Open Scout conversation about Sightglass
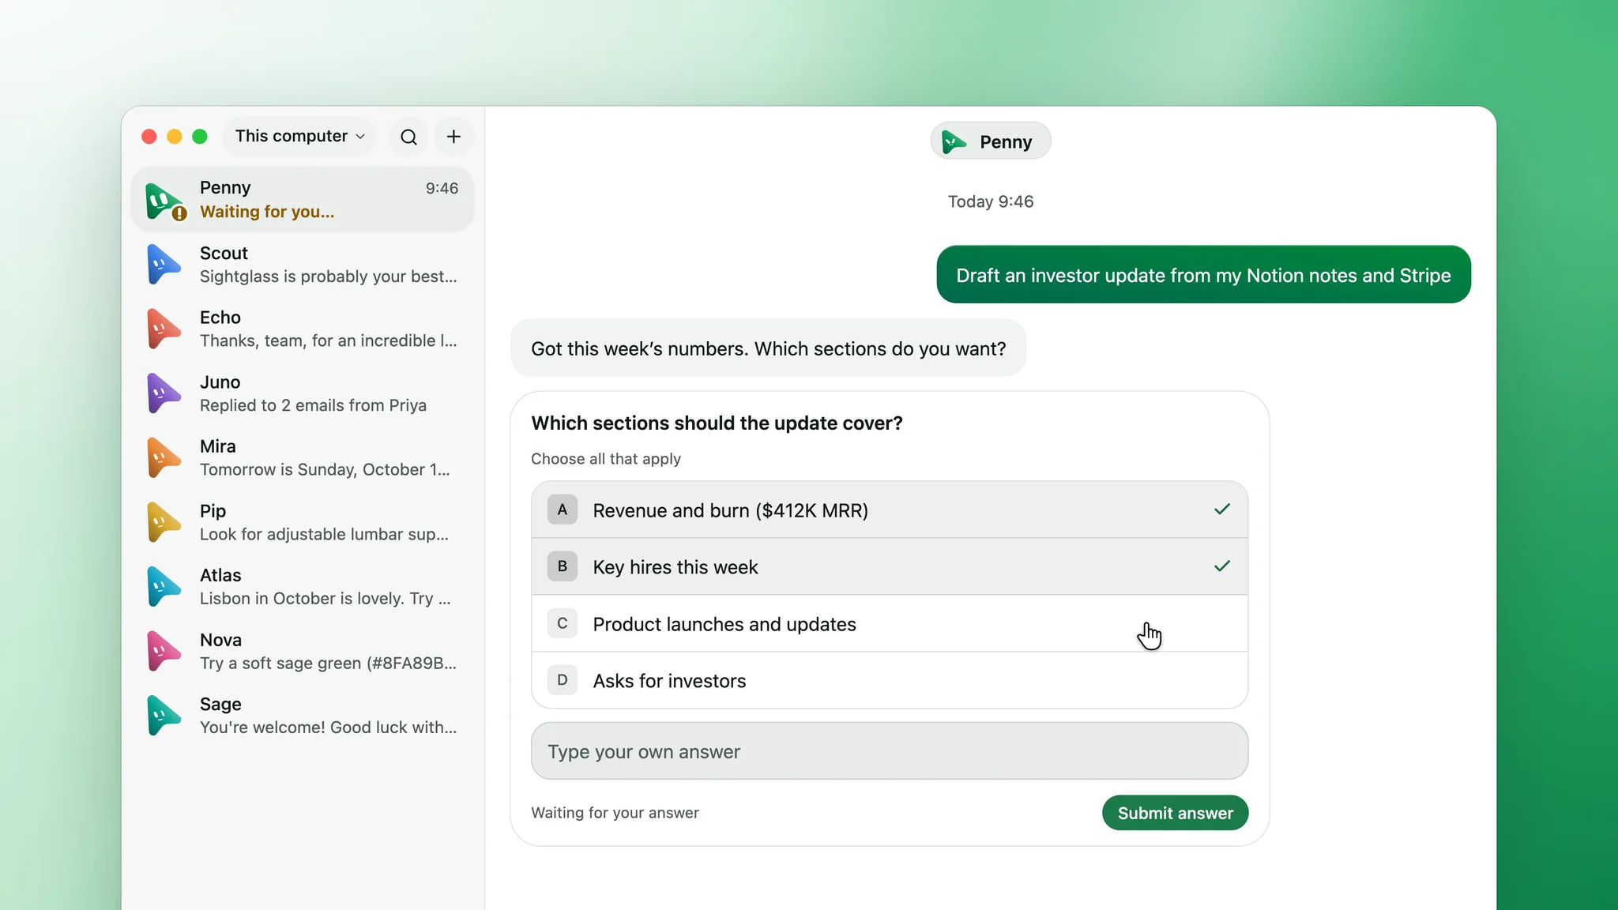 tap(303, 265)
